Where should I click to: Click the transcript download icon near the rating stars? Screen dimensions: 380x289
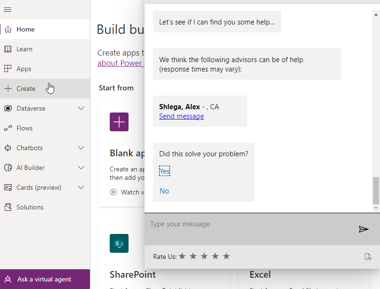pos(368,257)
